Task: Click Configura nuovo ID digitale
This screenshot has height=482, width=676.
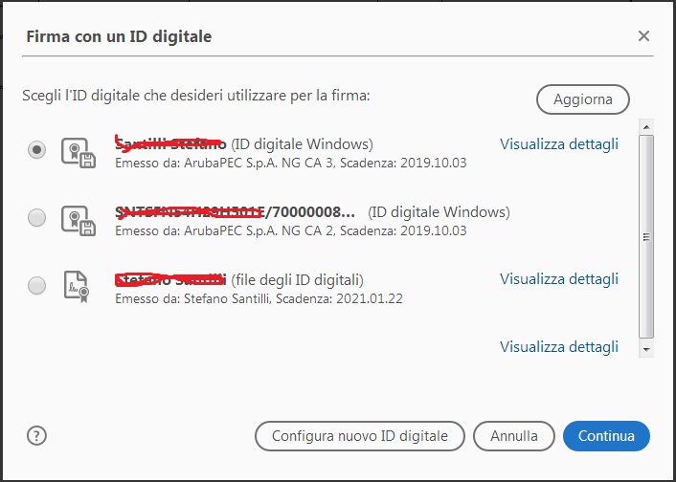Action: click(x=360, y=436)
